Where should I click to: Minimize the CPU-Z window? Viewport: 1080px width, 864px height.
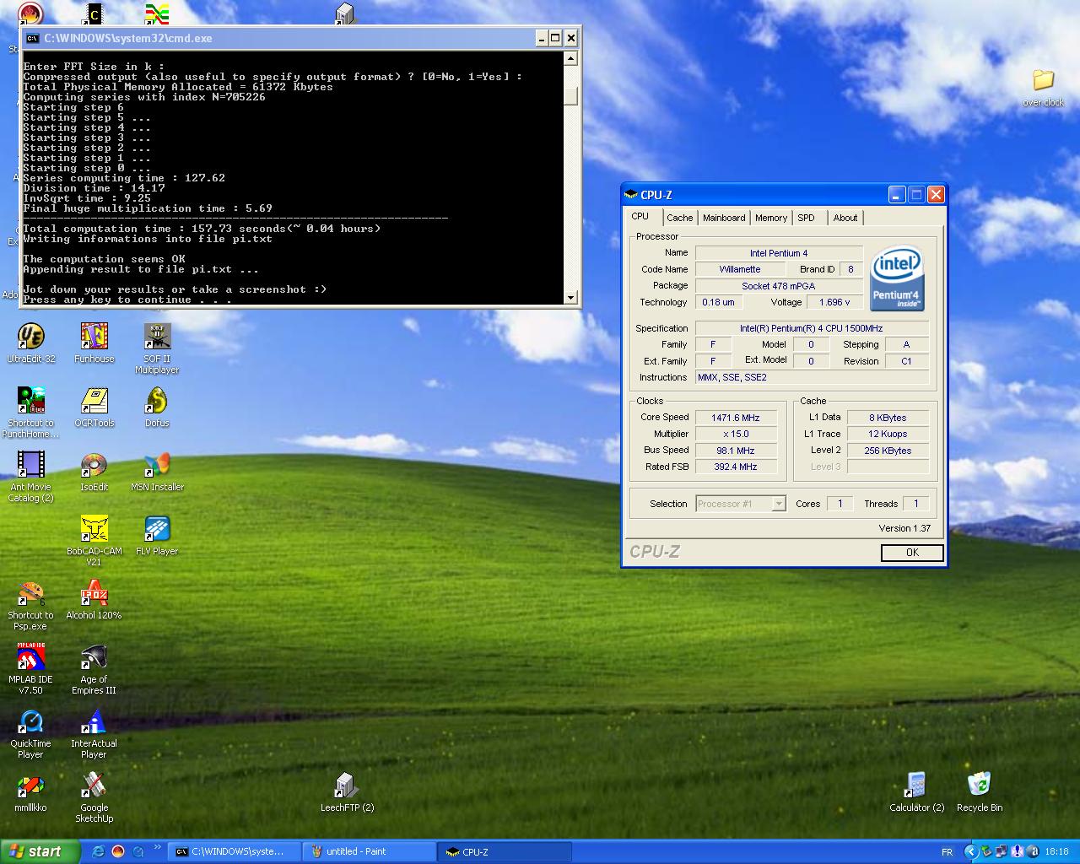[897, 195]
